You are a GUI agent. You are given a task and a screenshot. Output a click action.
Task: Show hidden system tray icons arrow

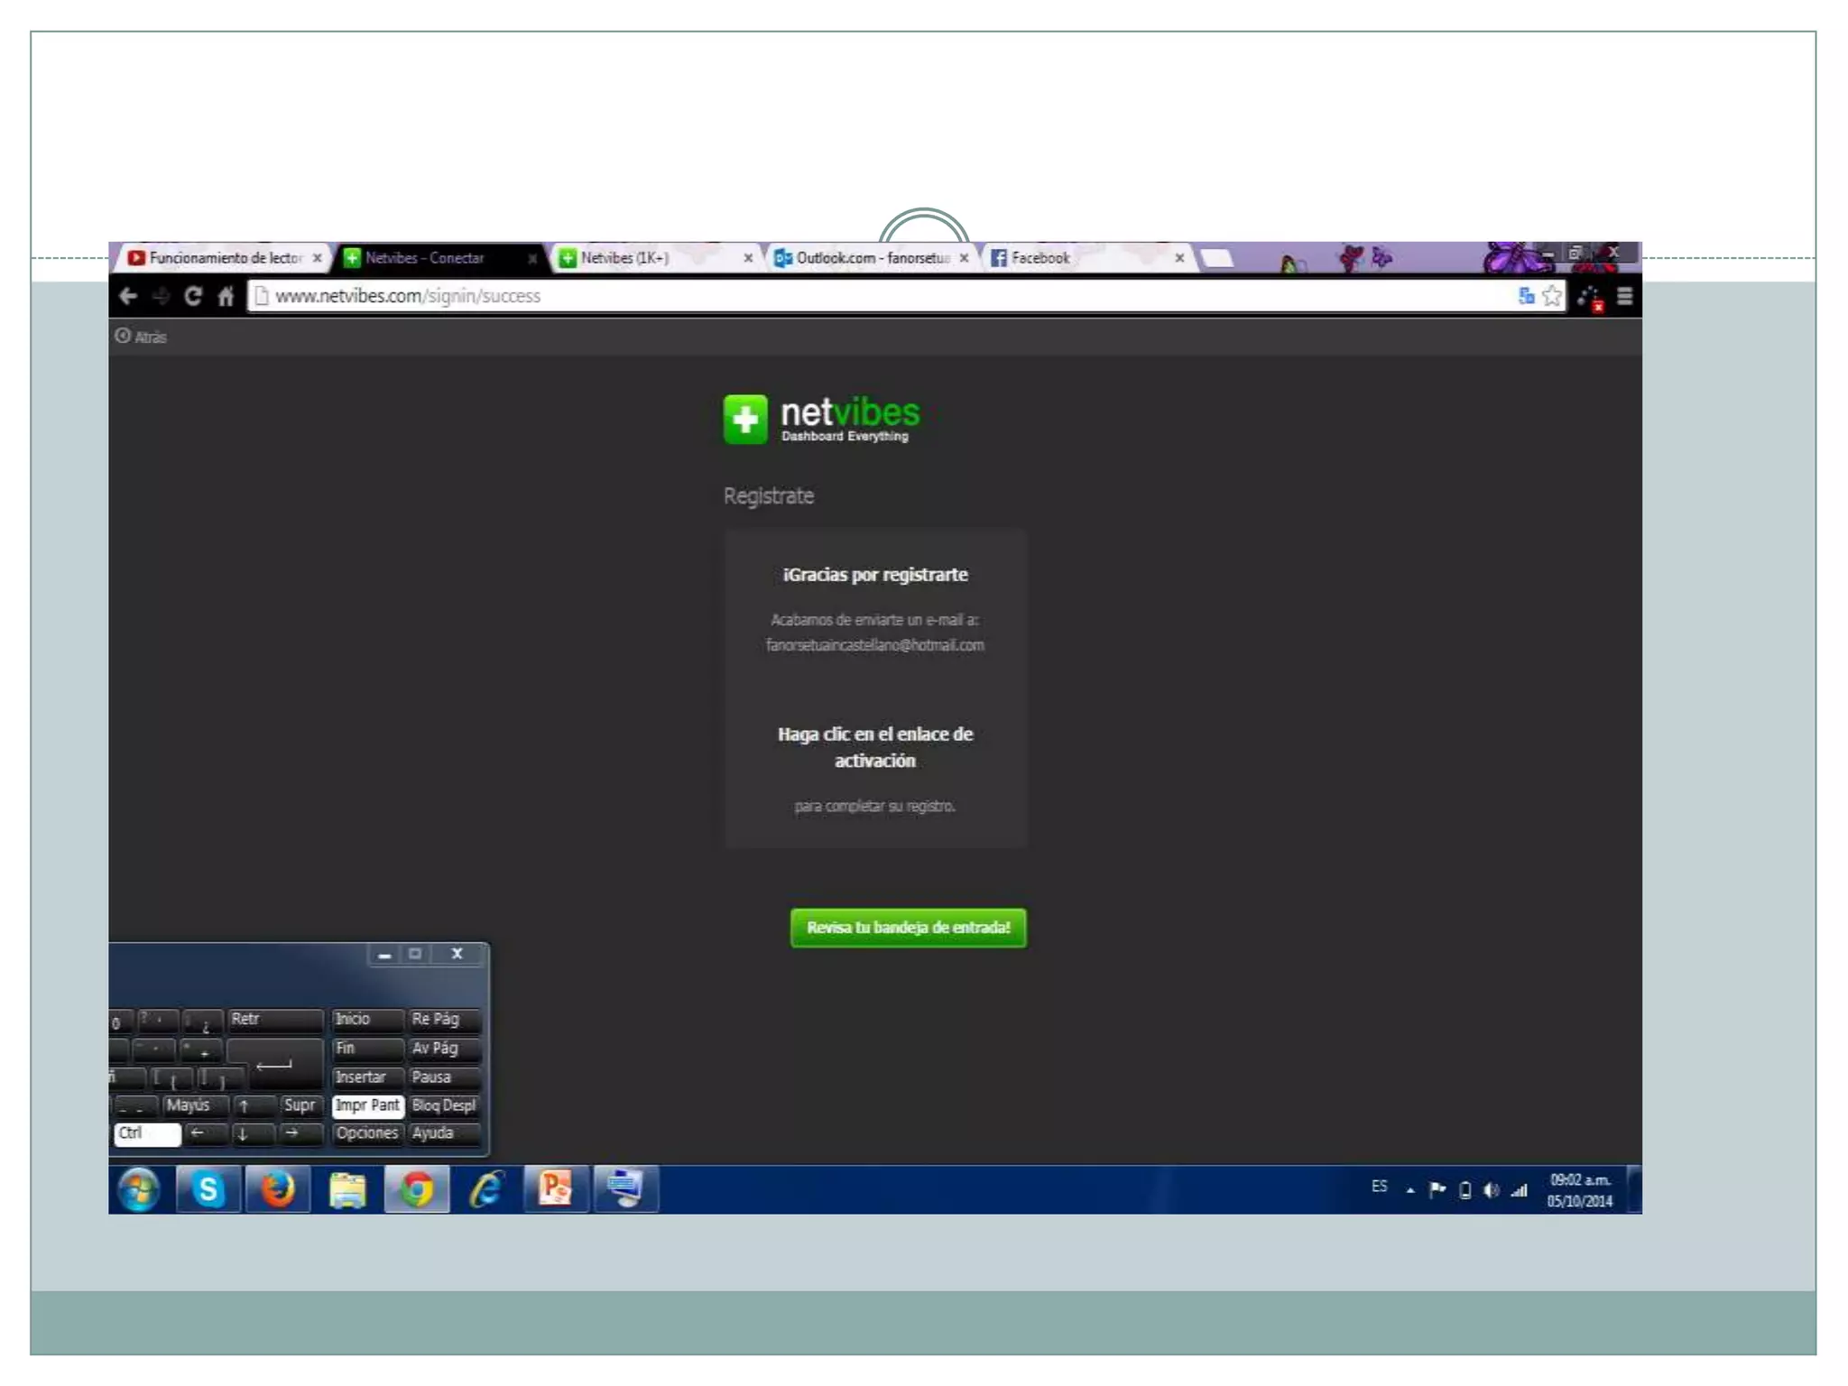(1409, 1190)
